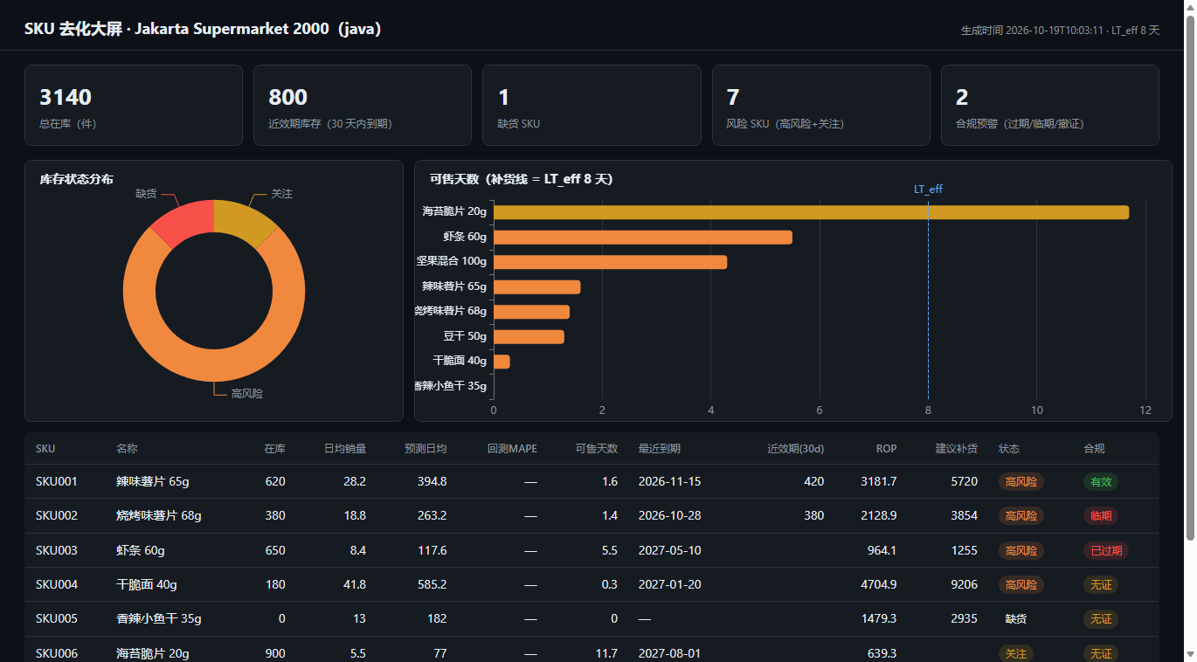Click the 总在库 card showing 3140
The height and width of the screenshot is (662, 1197).
tap(134, 105)
